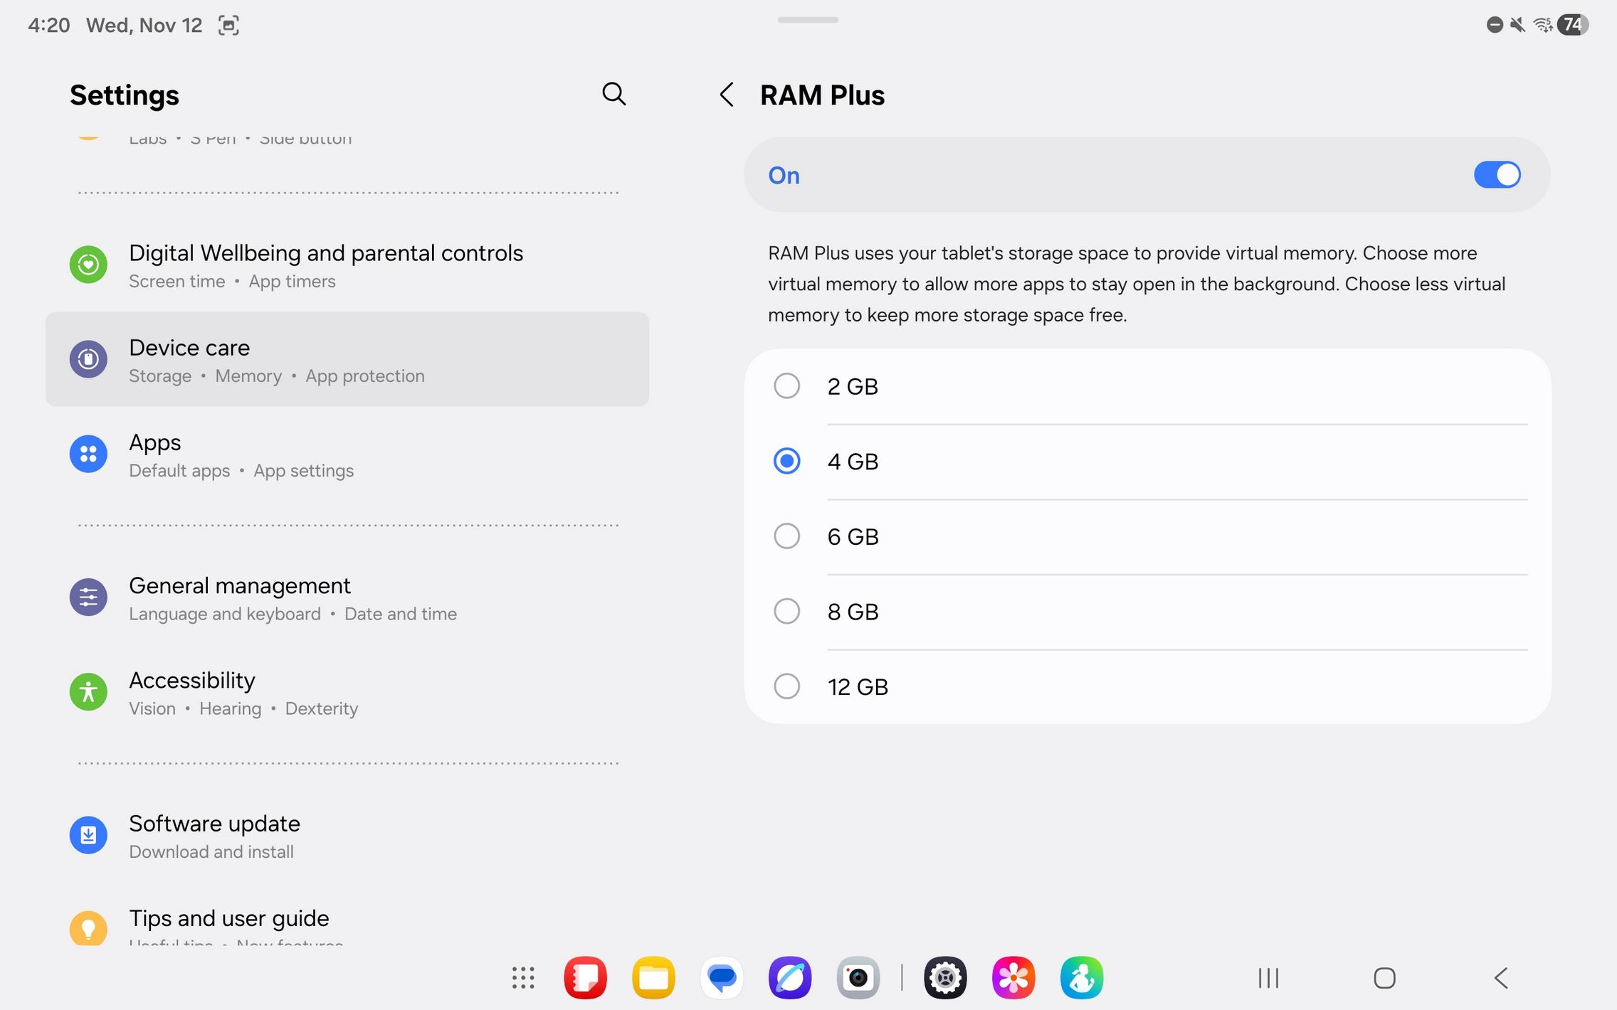The width and height of the screenshot is (1617, 1010).
Task: Open the Gallery flower icon app
Action: coord(1013,978)
